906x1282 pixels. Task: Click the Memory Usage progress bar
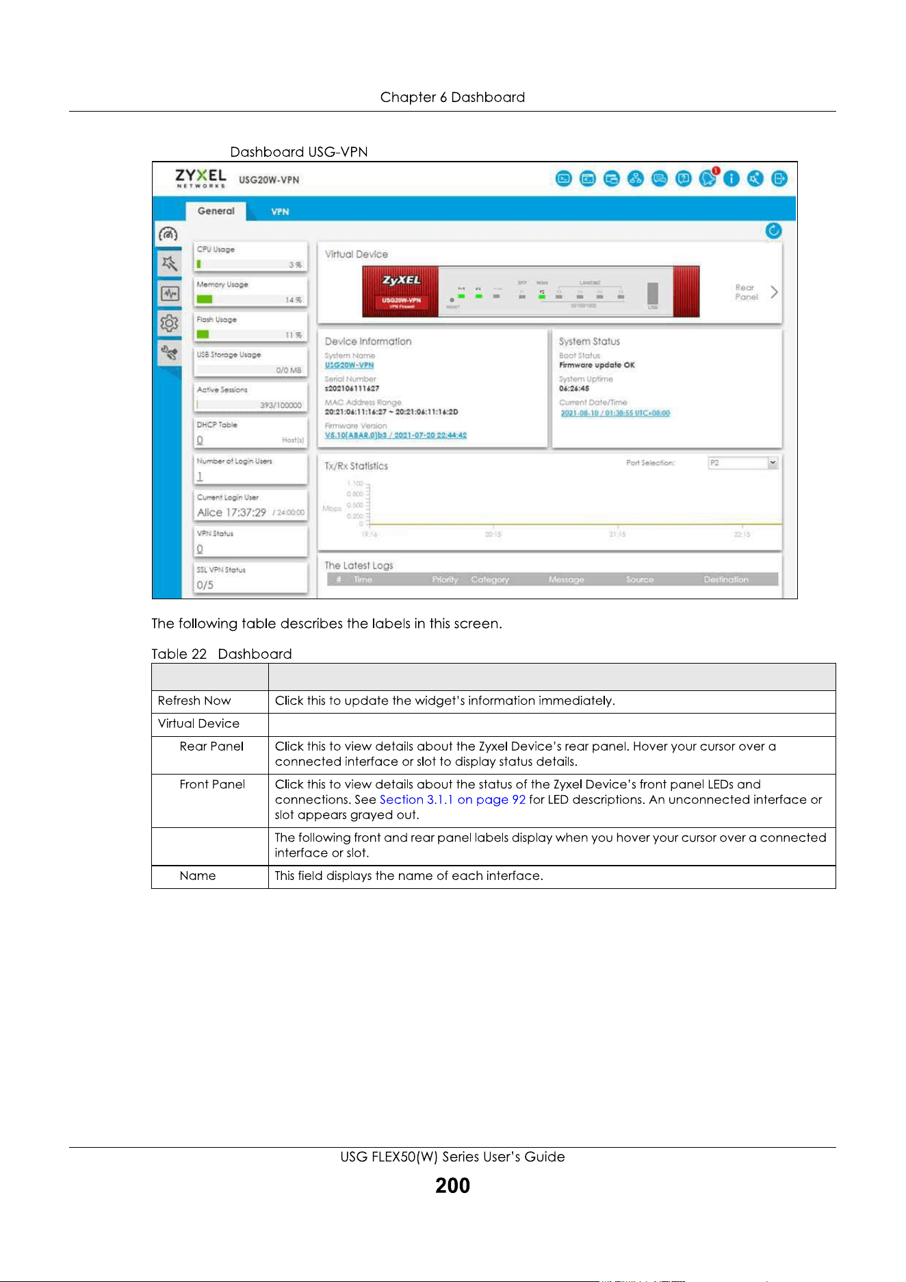(250, 299)
